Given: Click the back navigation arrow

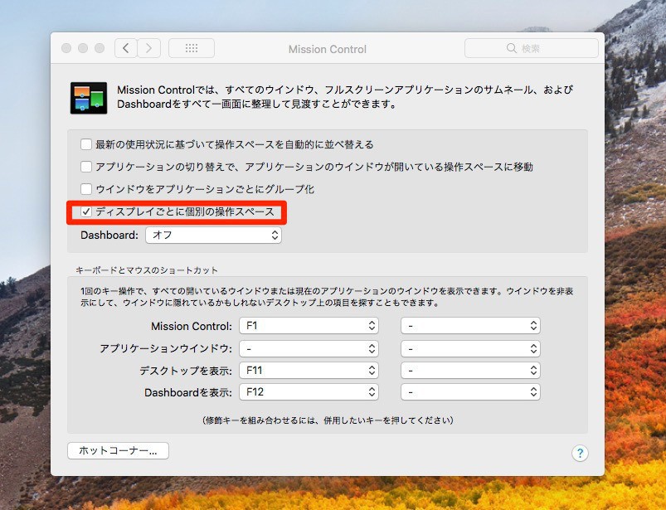Looking at the screenshot, I should (126, 48).
